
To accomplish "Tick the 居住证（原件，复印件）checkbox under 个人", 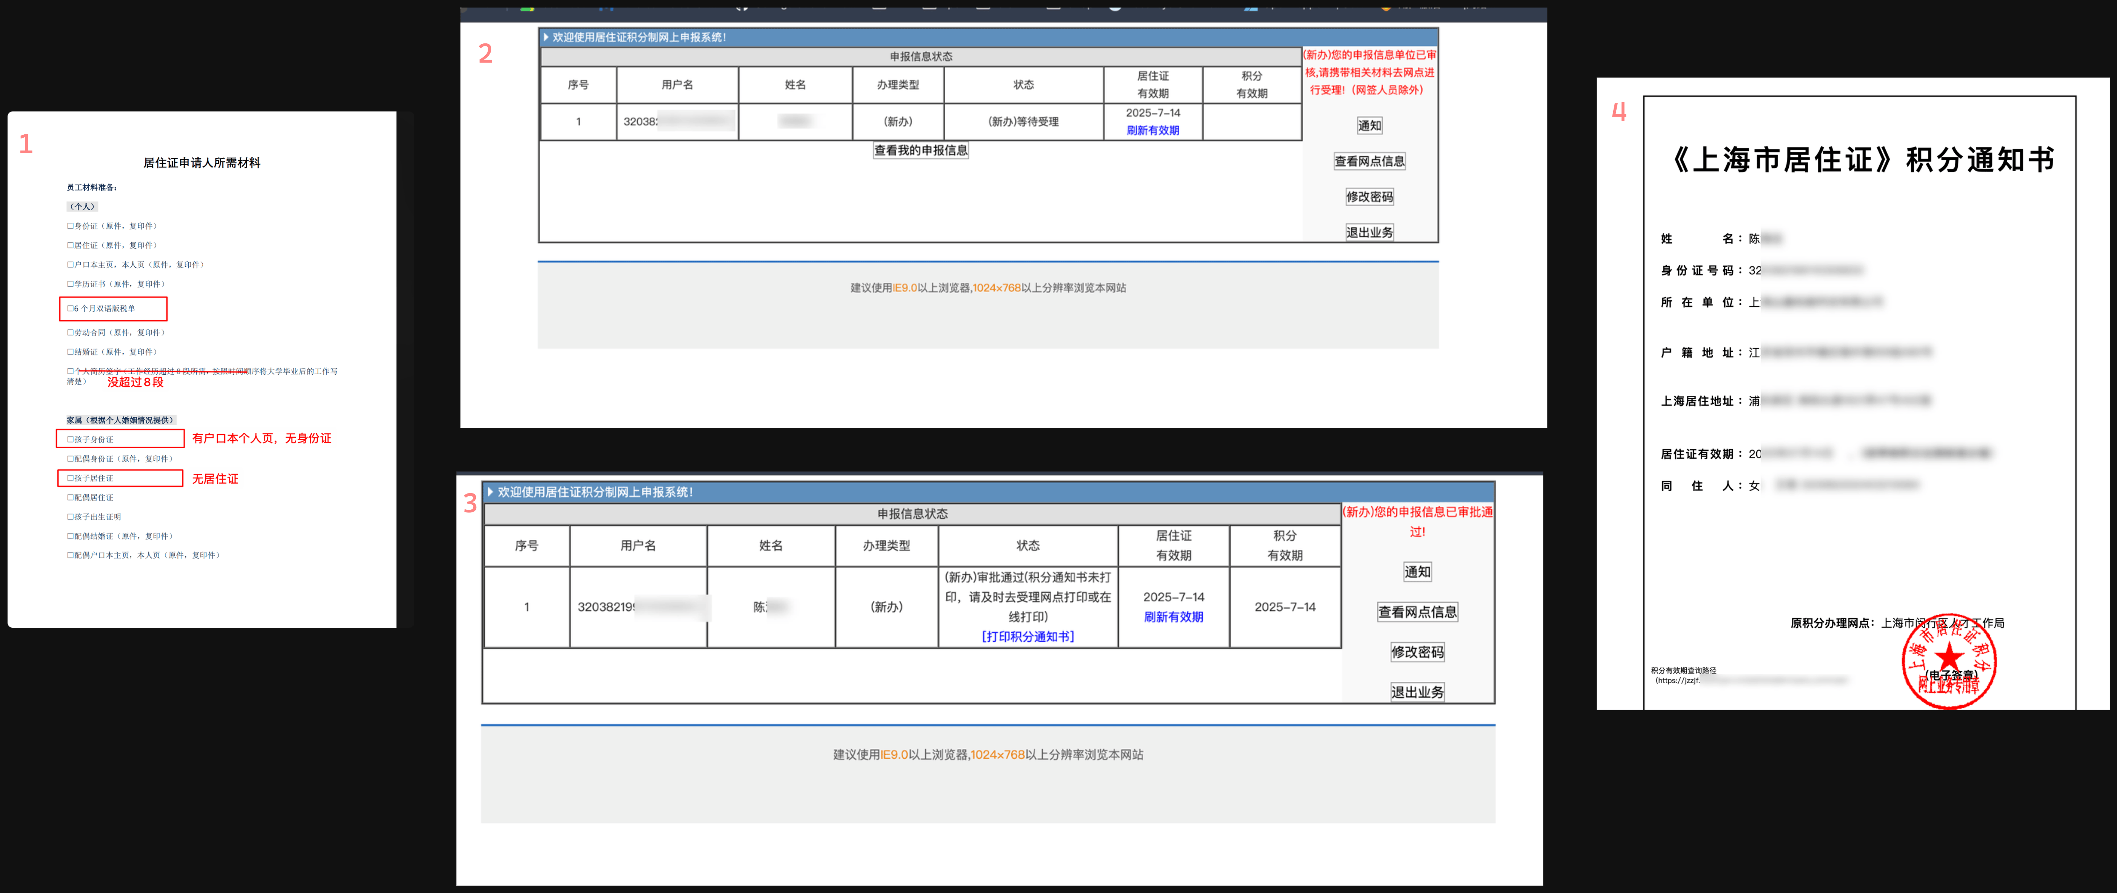I will pyautogui.click(x=71, y=246).
